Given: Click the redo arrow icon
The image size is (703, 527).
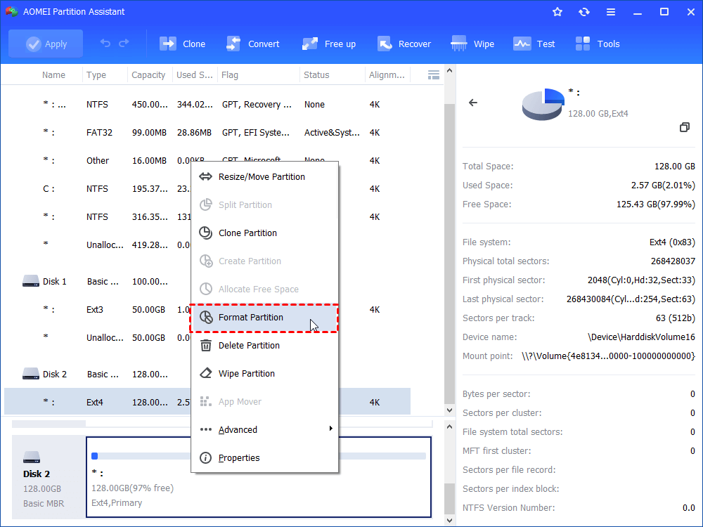Looking at the screenshot, I should (124, 44).
